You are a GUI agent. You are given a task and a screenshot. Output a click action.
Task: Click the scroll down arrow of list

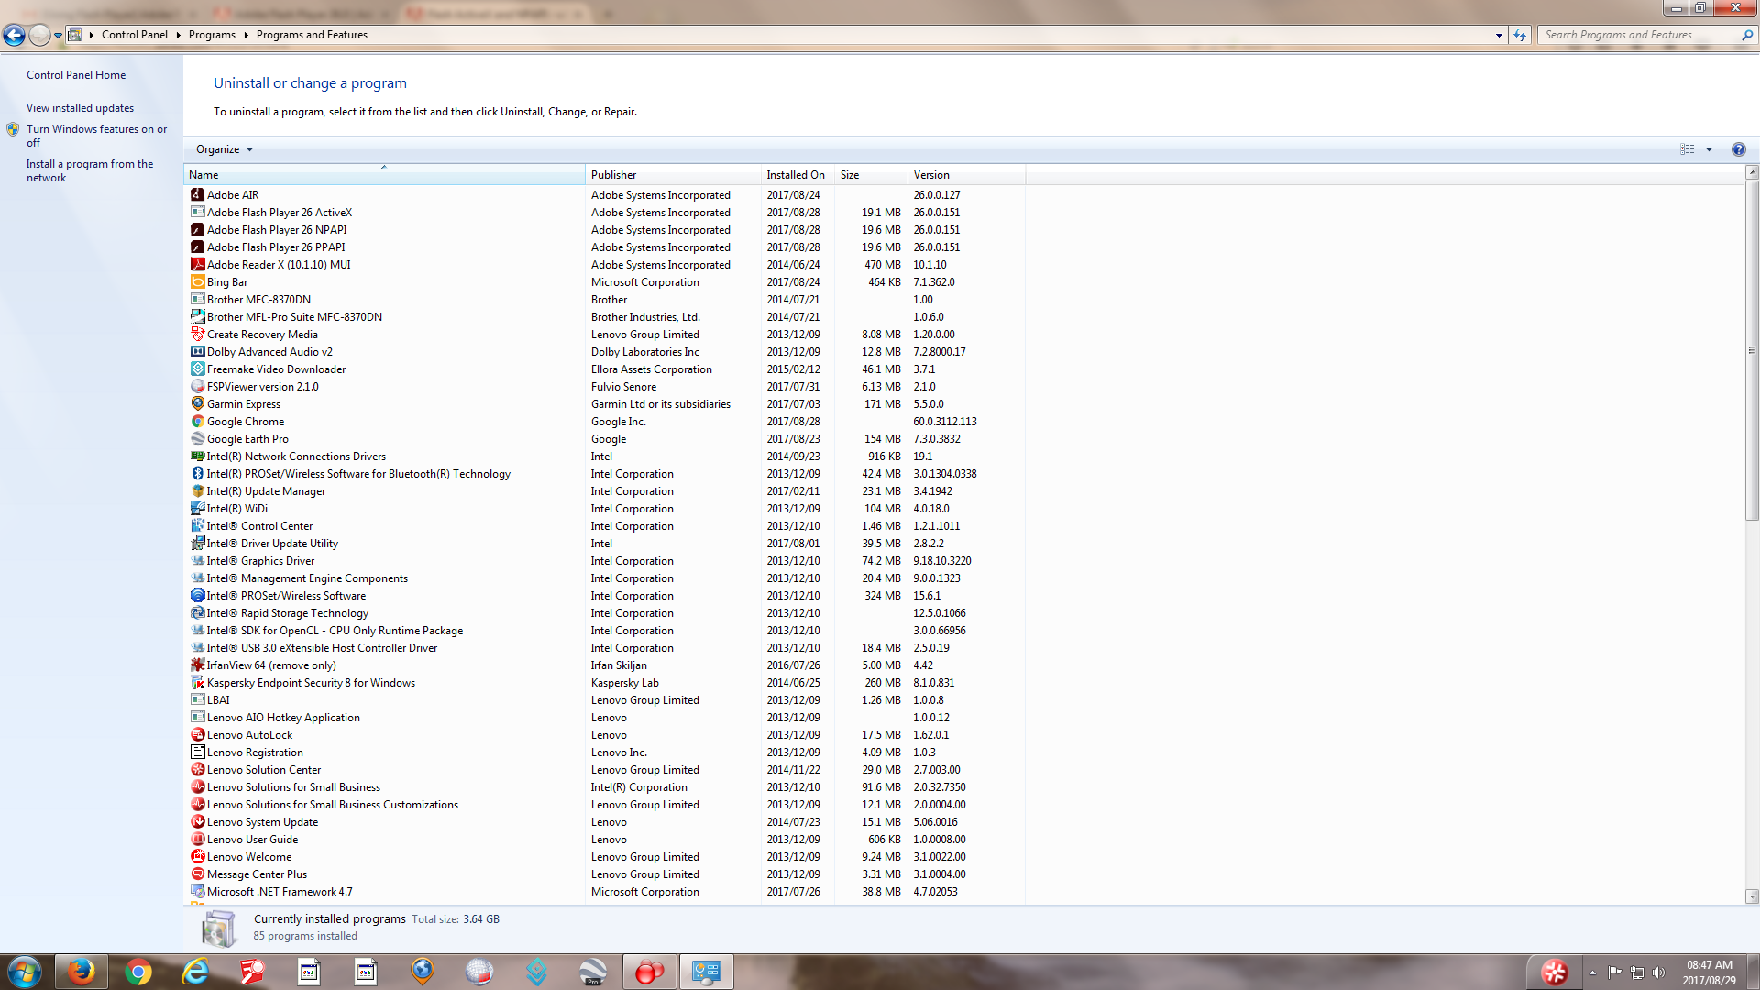1752,896
